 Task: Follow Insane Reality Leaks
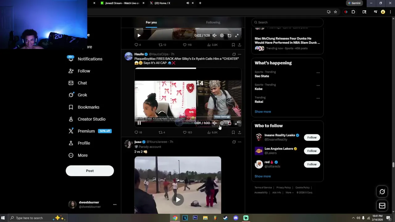point(312,138)
